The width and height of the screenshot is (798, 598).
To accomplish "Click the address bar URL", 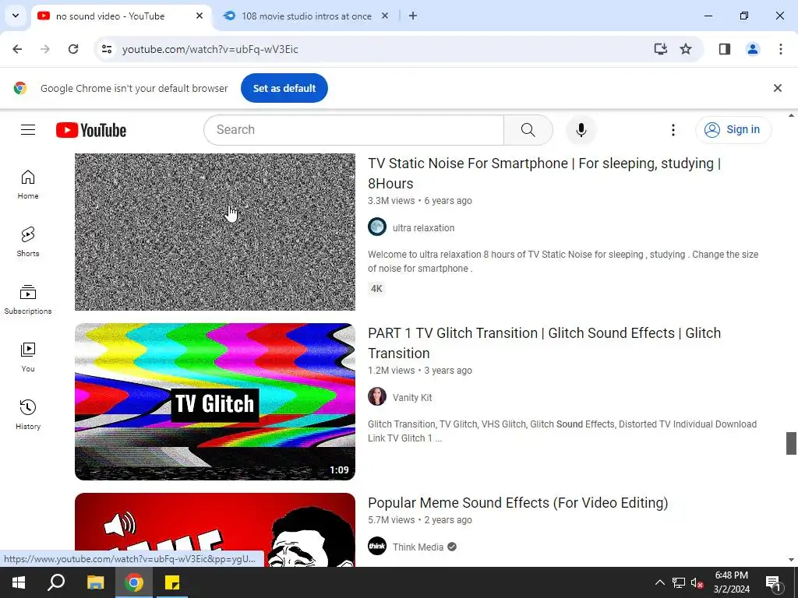I will click(210, 49).
